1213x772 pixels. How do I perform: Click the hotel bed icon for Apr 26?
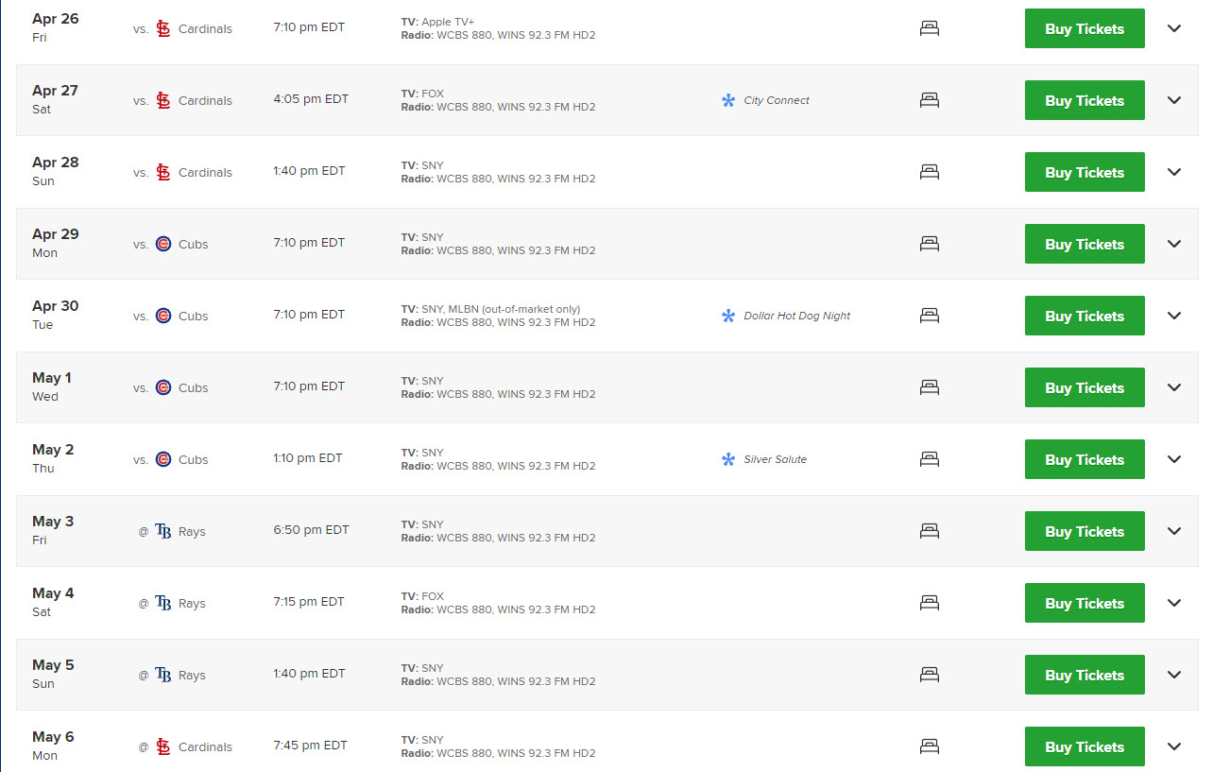pyautogui.click(x=930, y=28)
